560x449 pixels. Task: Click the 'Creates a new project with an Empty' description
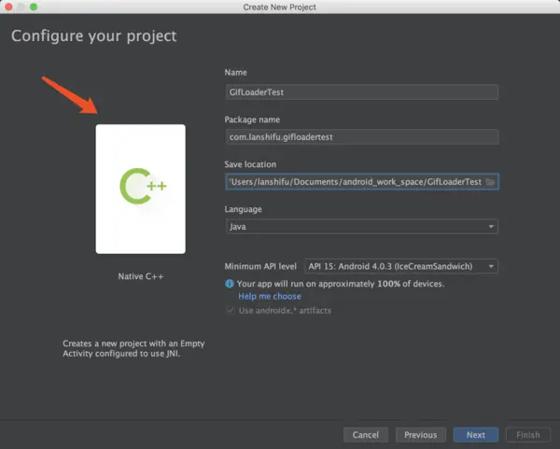133,348
